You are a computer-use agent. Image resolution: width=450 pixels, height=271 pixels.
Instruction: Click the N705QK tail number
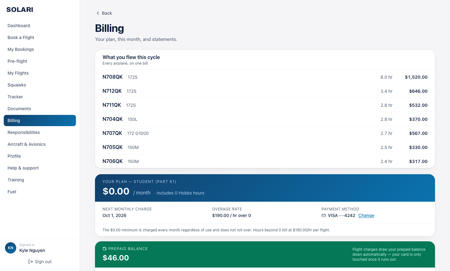(112, 147)
